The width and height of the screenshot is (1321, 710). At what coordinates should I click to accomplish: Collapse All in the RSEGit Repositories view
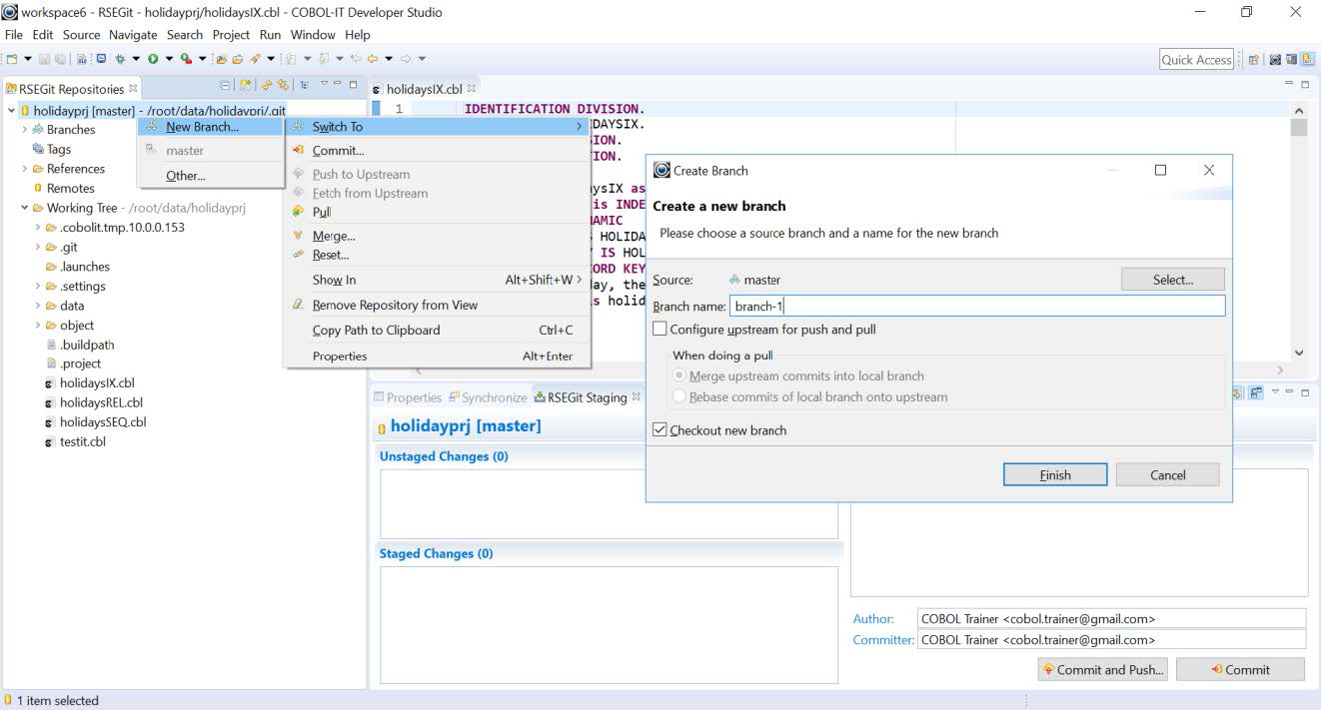point(224,88)
